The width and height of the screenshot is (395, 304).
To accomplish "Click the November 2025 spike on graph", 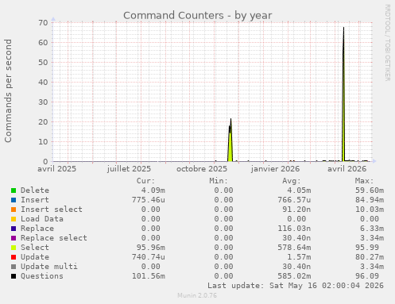I will pos(230,140).
